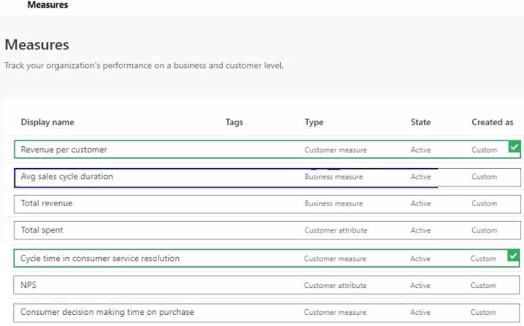Sort by the Display name column header

(x=47, y=122)
